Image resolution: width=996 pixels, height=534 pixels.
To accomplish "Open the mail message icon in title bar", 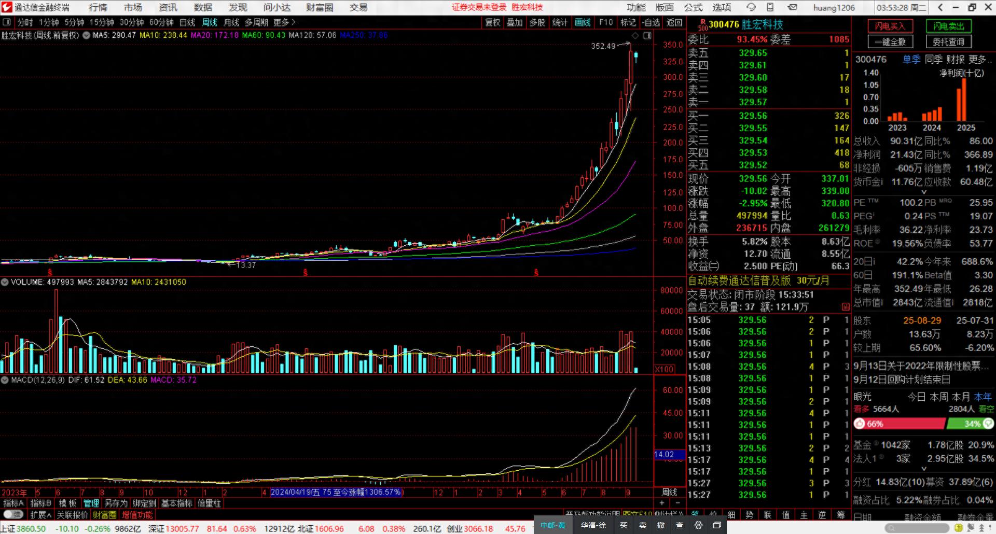I will [x=792, y=7].
